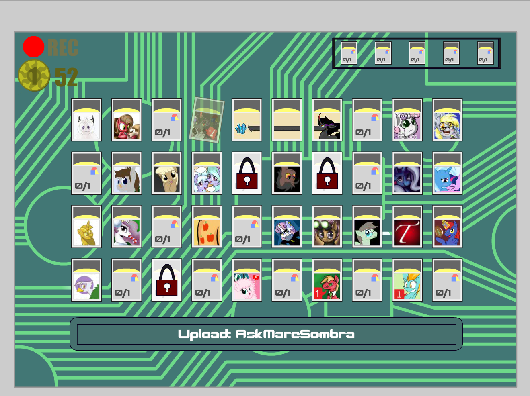Viewport: 530px width, 396px height.
Task: Pick the black pony with red horn card
Action: click(x=327, y=120)
